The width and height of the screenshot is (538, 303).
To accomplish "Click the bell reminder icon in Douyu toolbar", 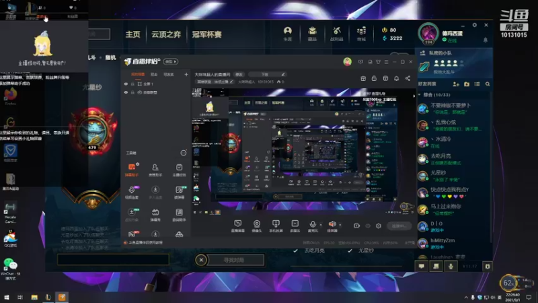I will point(396,78).
